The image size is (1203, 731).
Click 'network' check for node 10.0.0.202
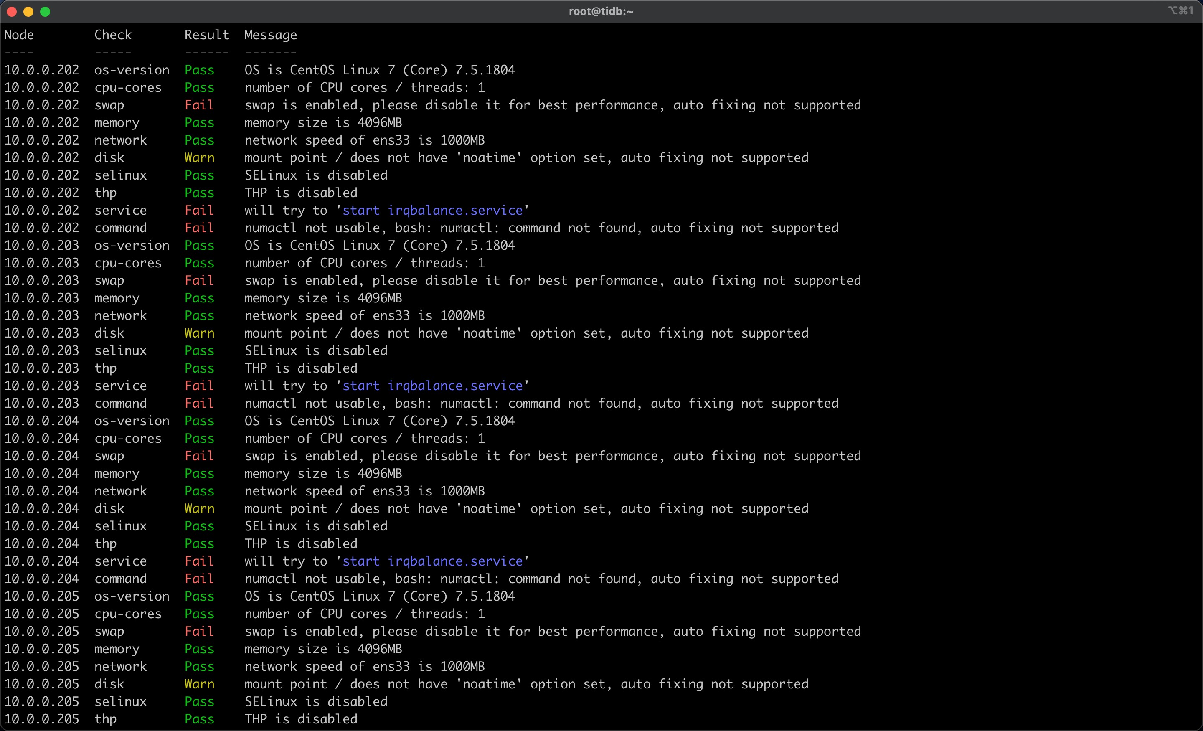coord(121,141)
